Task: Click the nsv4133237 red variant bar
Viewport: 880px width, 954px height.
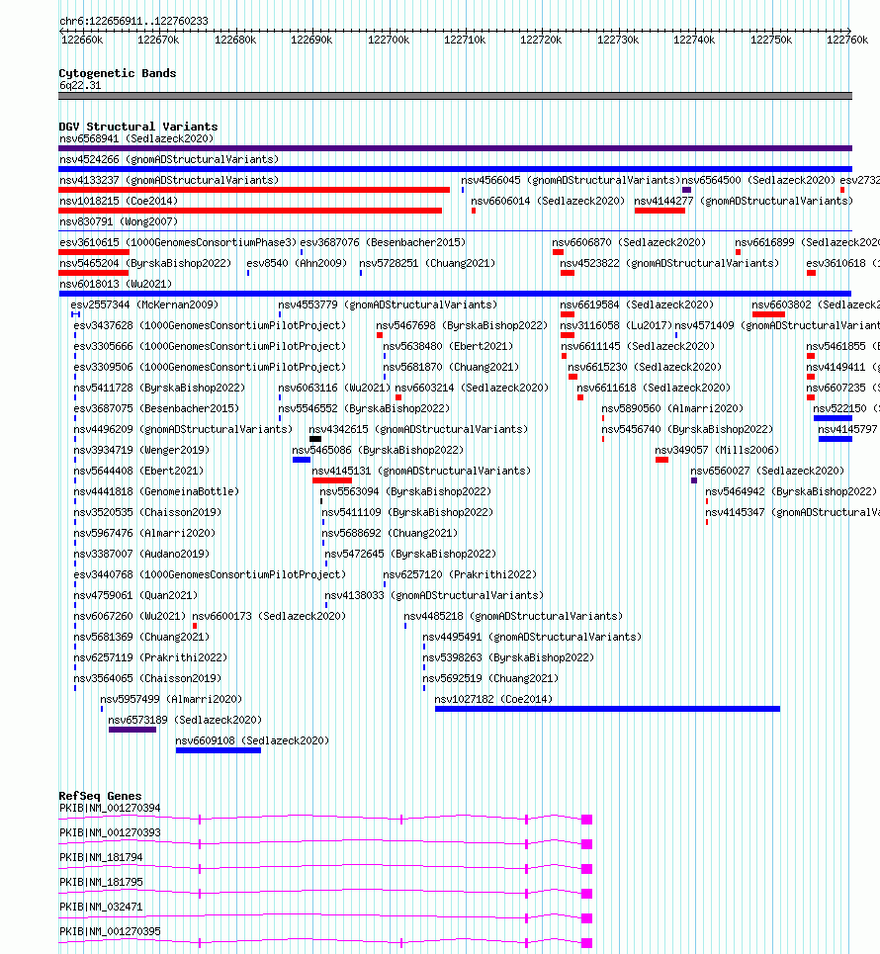Action: pyautogui.click(x=254, y=190)
